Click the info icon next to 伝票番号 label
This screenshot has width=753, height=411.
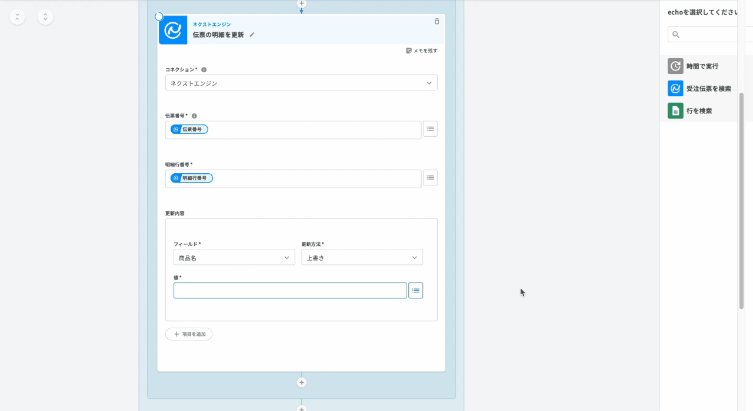pyautogui.click(x=194, y=116)
